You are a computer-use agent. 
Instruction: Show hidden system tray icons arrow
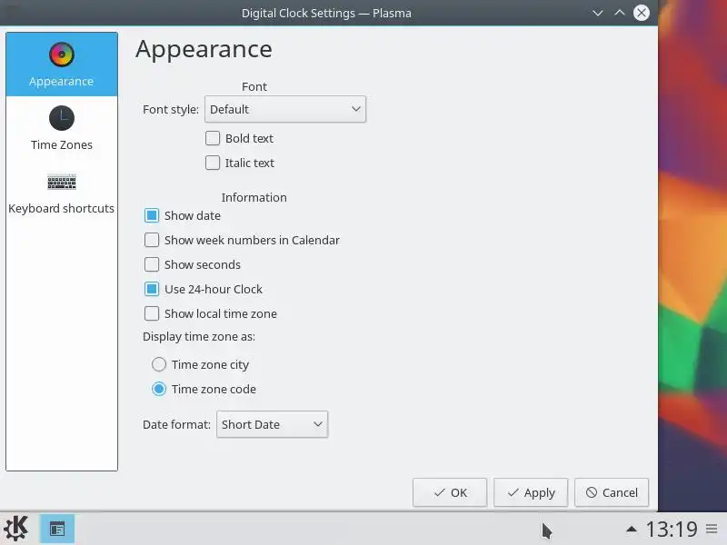631,529
